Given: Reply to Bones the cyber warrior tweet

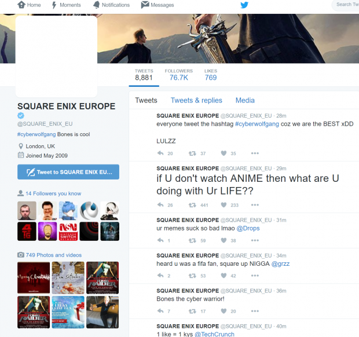Looking at the screenshot, I should [160, 311].
